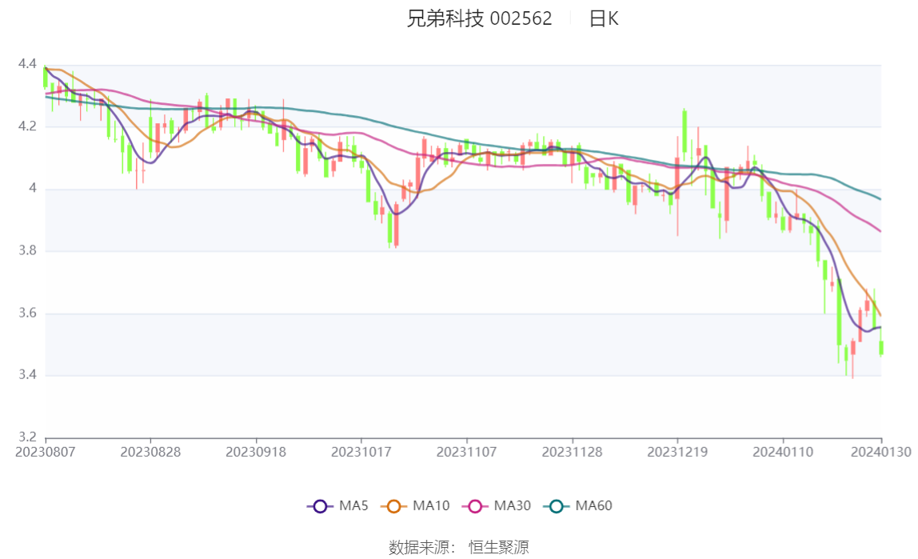Toggle the MA10 moving average line

415,505
